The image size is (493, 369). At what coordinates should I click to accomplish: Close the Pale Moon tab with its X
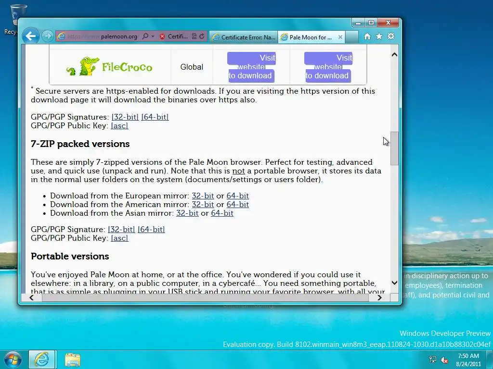click(340, 37)
